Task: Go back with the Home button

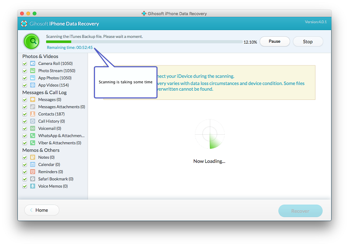Action: 41,210
